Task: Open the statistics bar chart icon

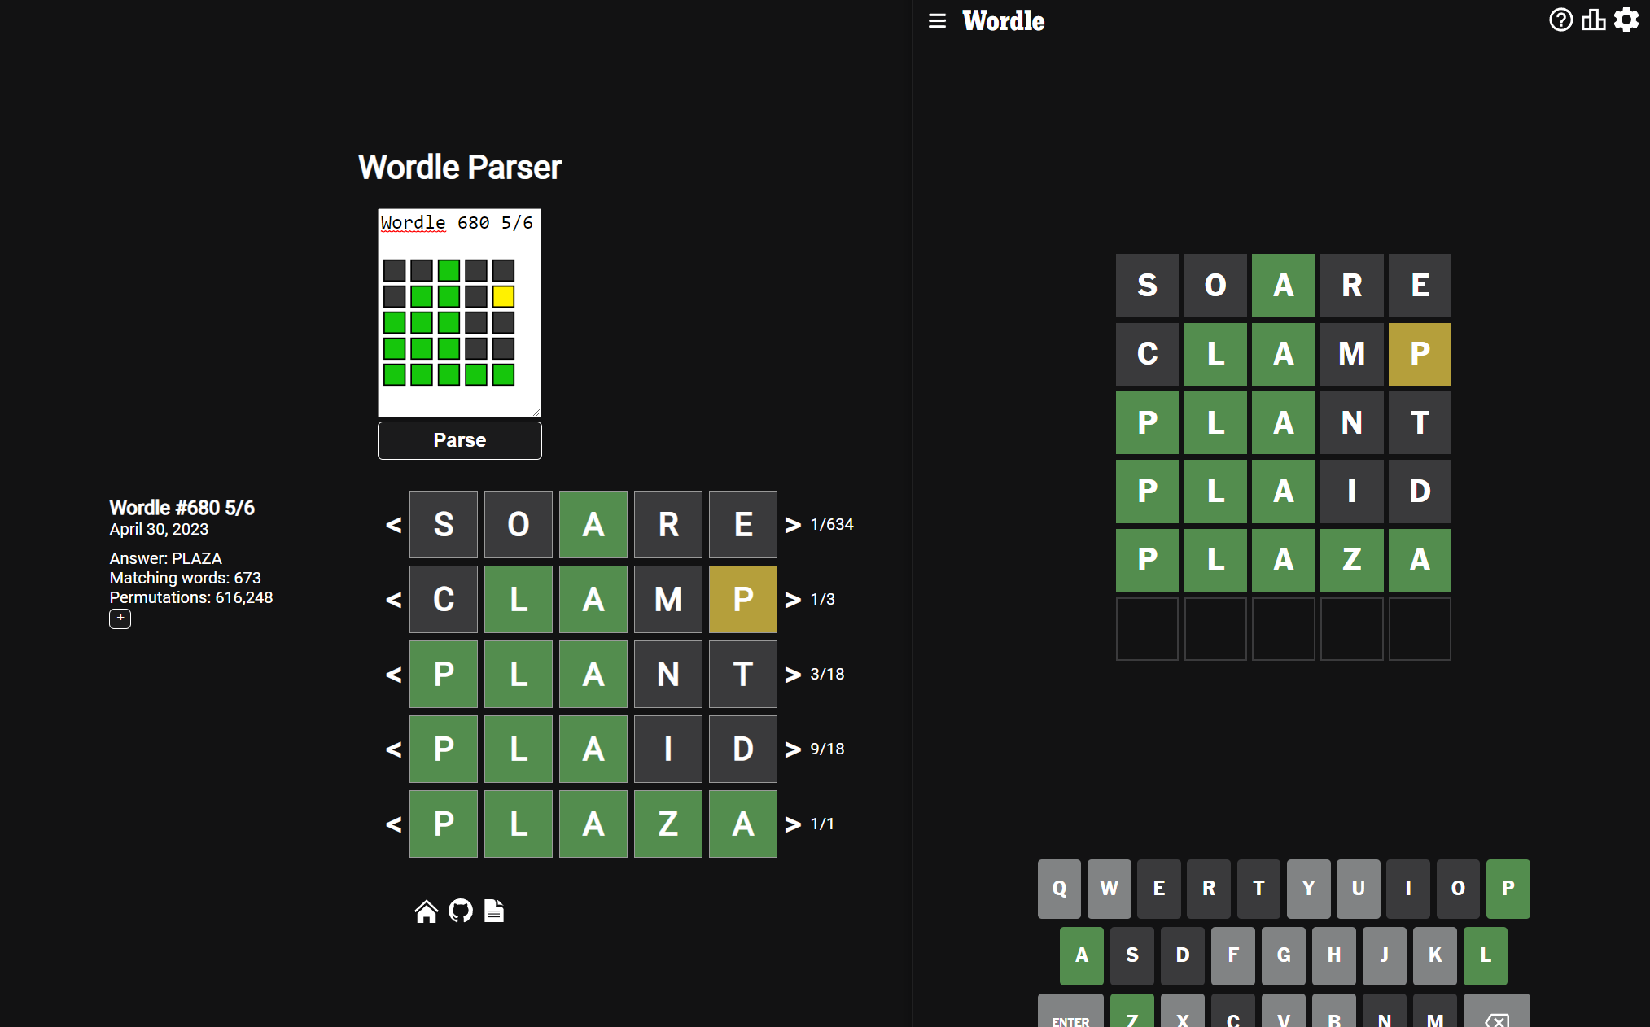Action: (x=1593, y=20)
